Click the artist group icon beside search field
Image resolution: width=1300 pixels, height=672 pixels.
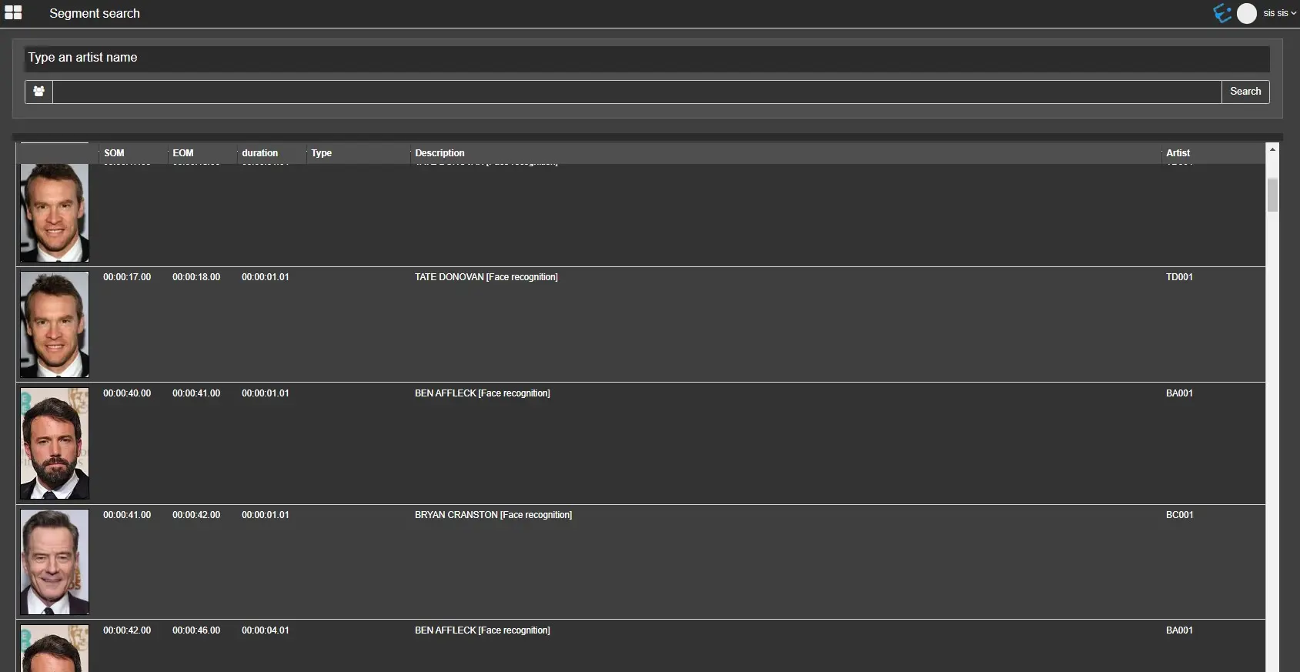38,92
